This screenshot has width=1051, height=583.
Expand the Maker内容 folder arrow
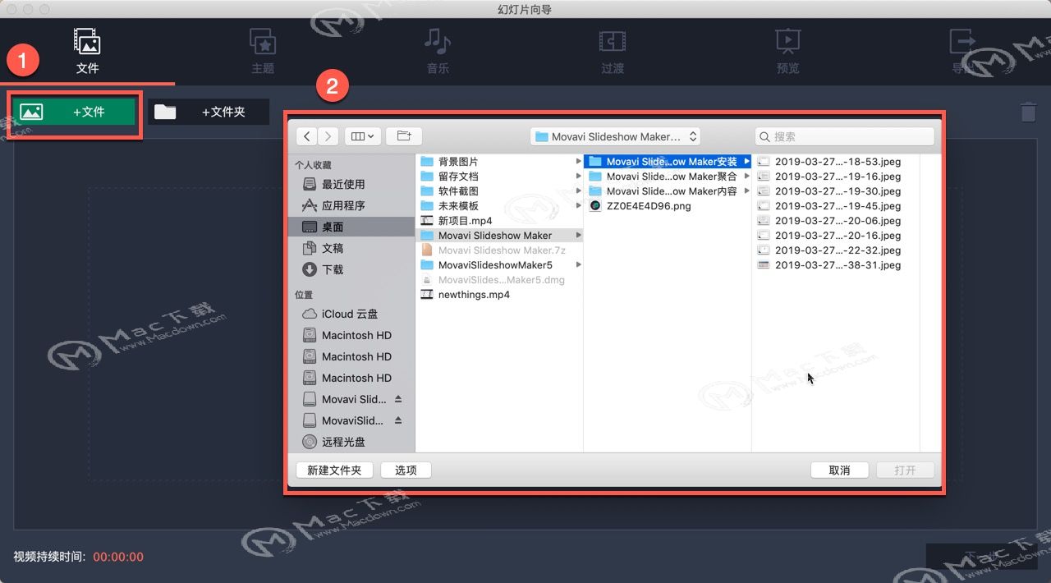pos(746,191)
